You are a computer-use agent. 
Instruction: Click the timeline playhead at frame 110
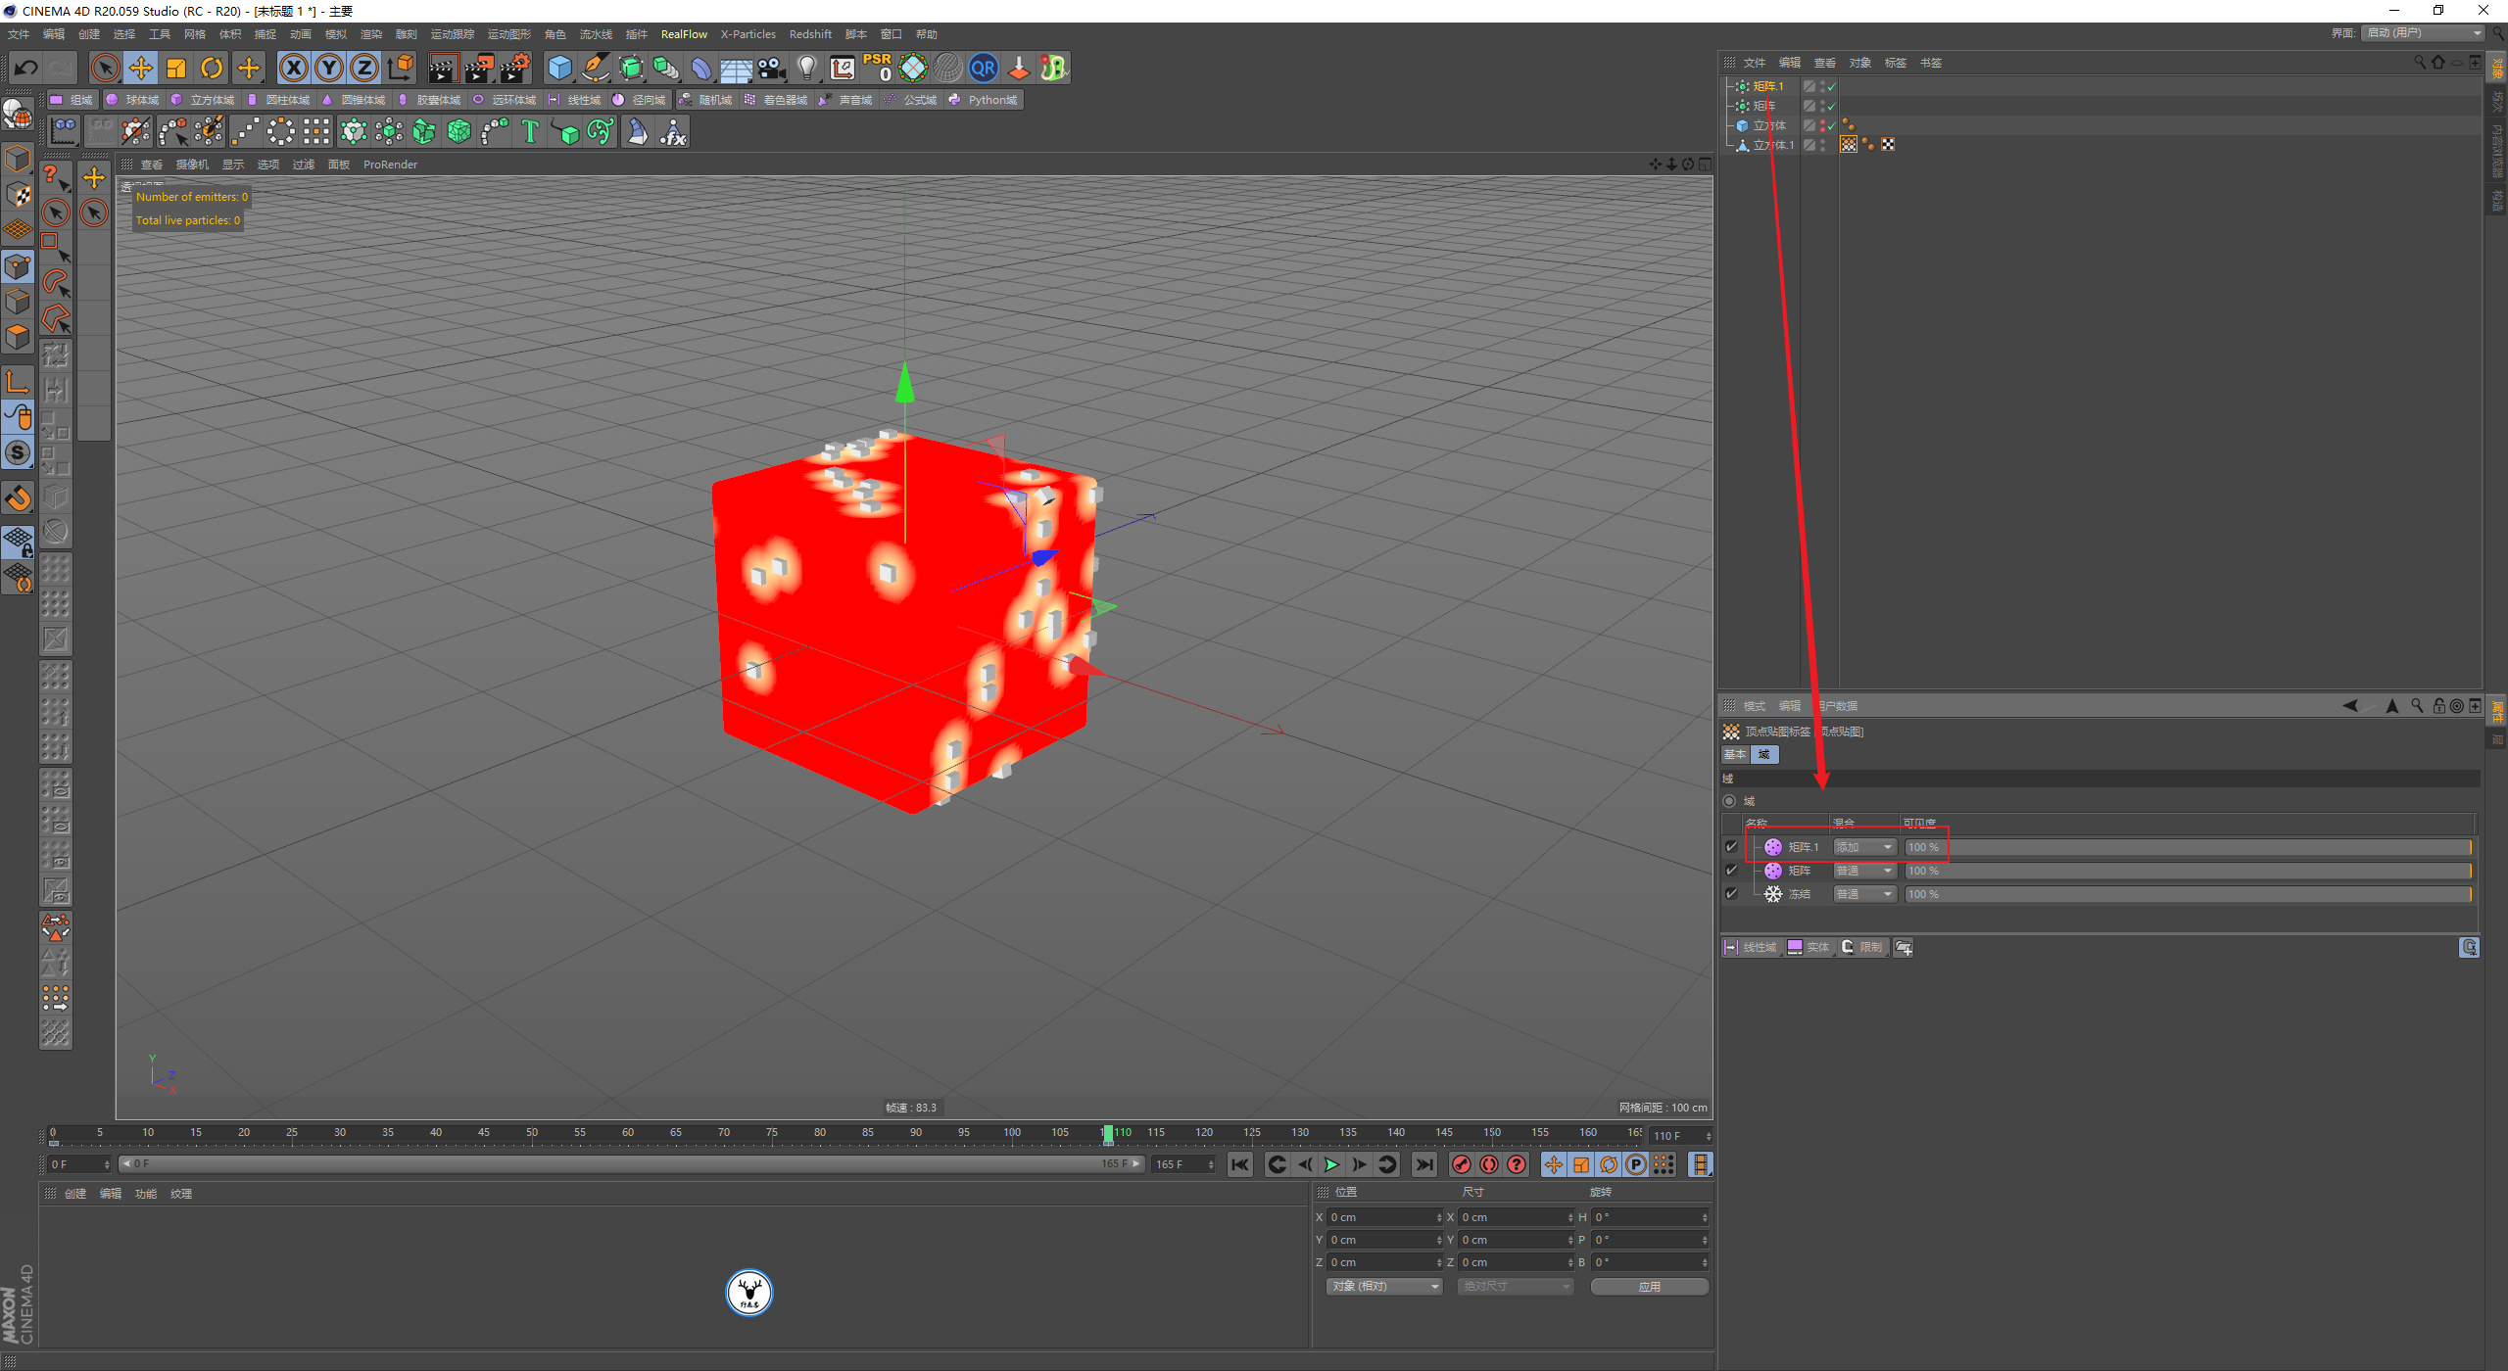[x=1108, y=1134]
